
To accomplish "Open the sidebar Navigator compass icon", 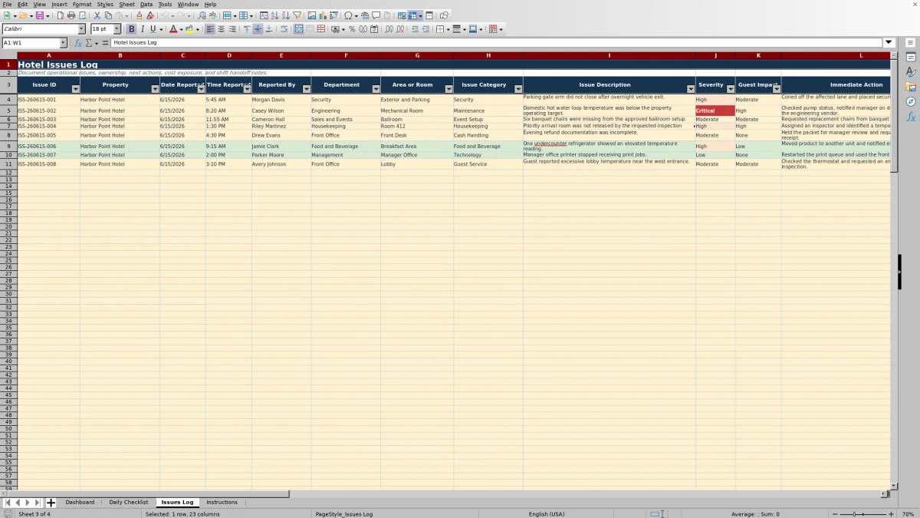I will pos(911,101).
